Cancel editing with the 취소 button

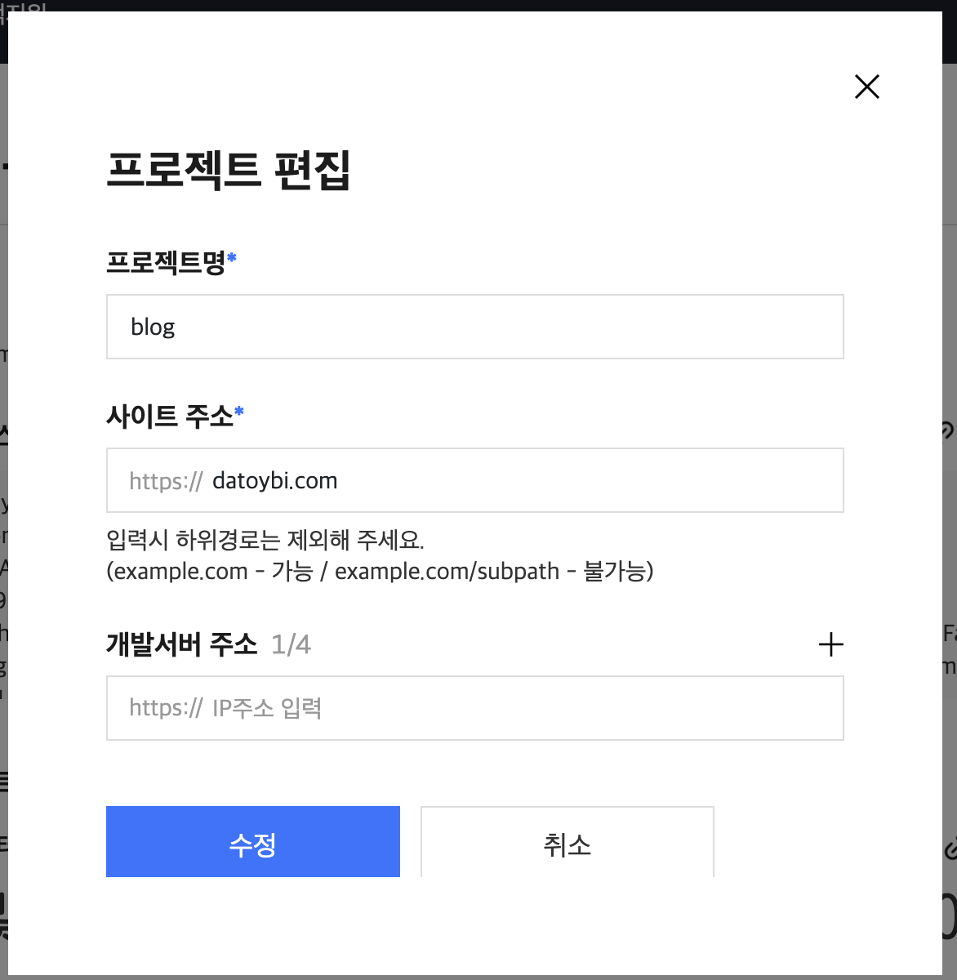tap(568, 841)
